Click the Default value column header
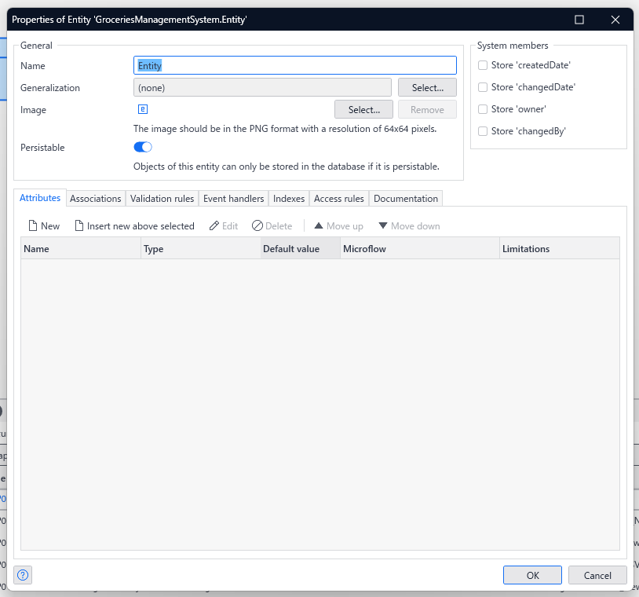639x597 pixels. click(301, 249)
